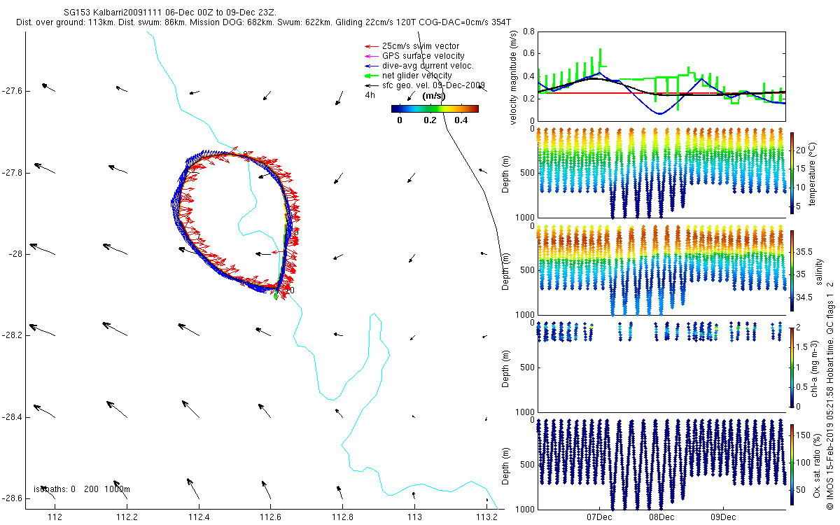Click the green net glider velocity legend arrow
The image size is (840, 525).
tap(372, 76)
